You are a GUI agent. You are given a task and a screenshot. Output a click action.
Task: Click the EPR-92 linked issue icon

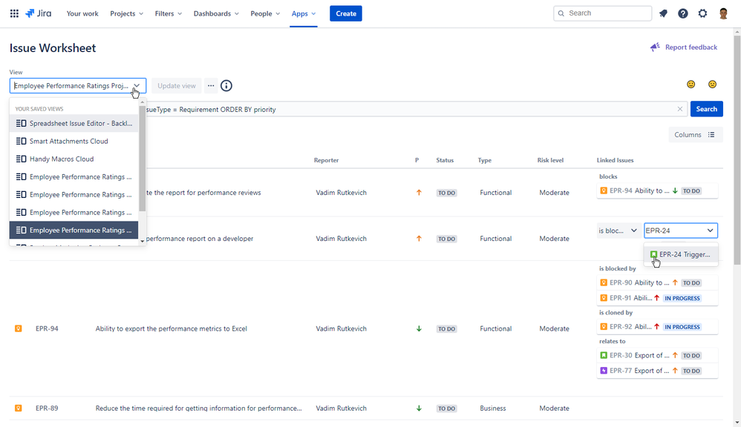(604, 326)
